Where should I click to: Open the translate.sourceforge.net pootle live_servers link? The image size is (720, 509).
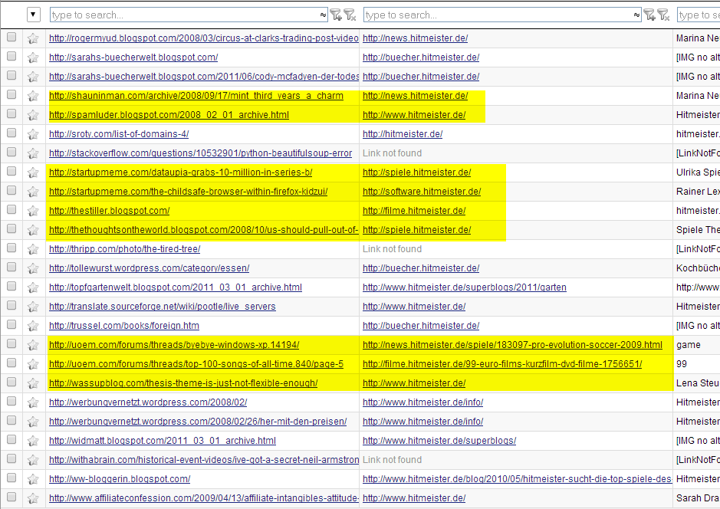[162, 306]
